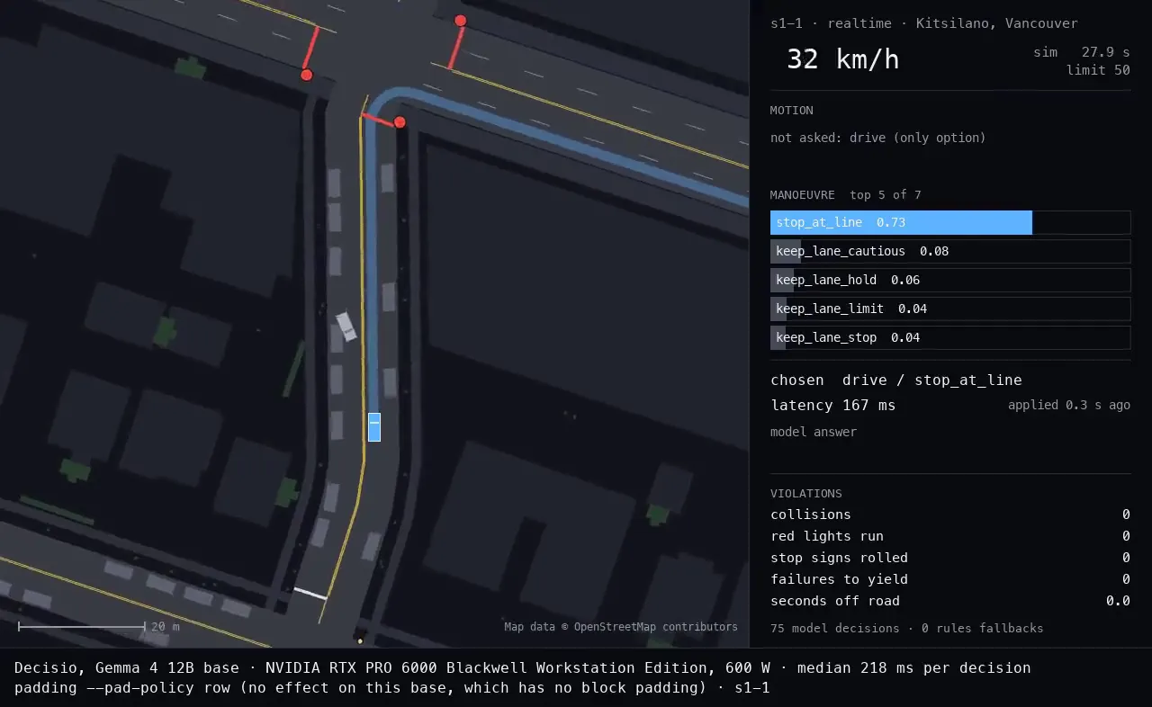Click the 20 m map scale bar
Image resolution: width=1152 pixels, height=707 pixels.
click(81, 626)
